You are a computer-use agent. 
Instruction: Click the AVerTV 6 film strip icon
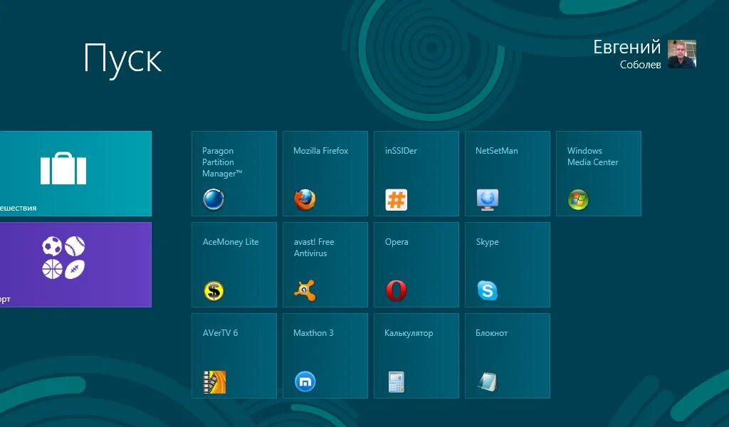214,382
